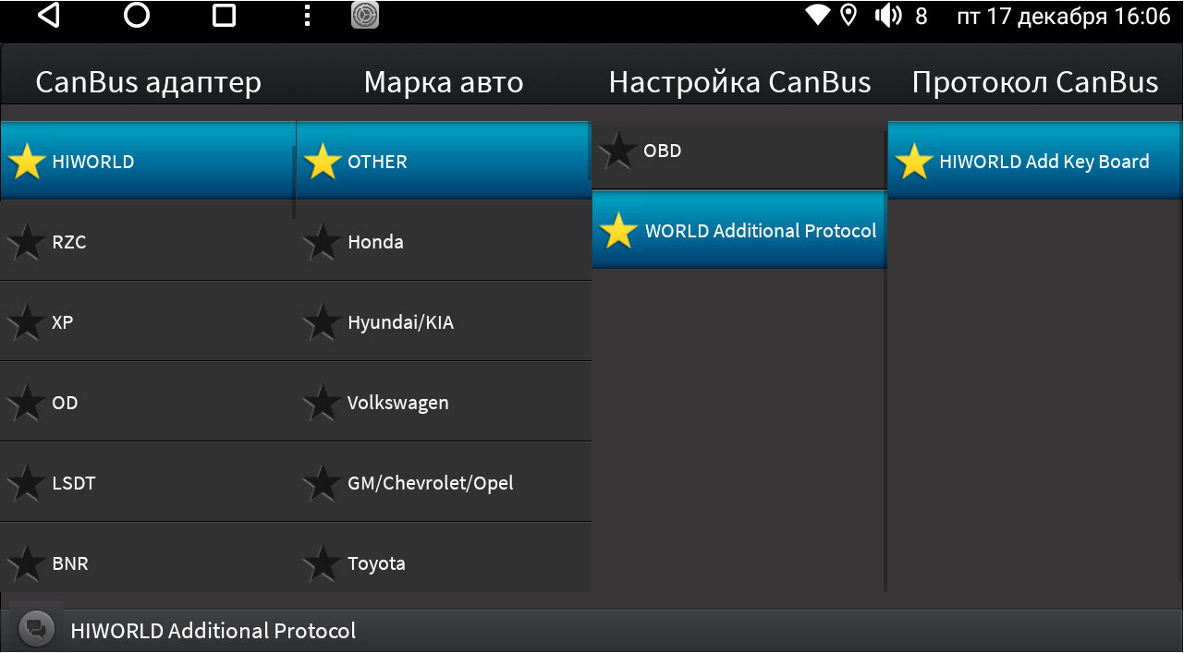Tap the Android back navigation icon
This screenshot has width=1184, height=653.
(48, 16)
